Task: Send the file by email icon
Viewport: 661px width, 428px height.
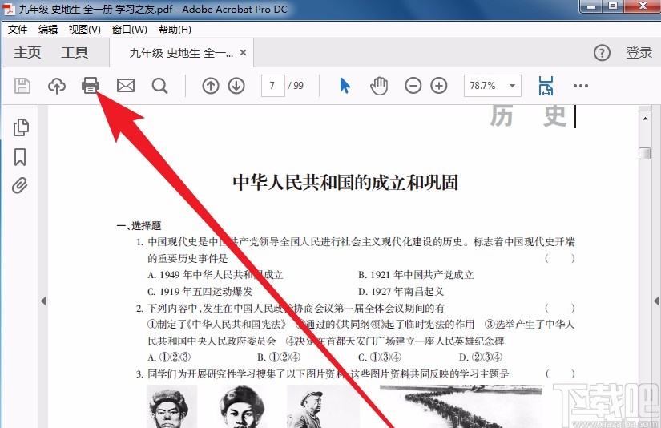Action: coord(126,86)
